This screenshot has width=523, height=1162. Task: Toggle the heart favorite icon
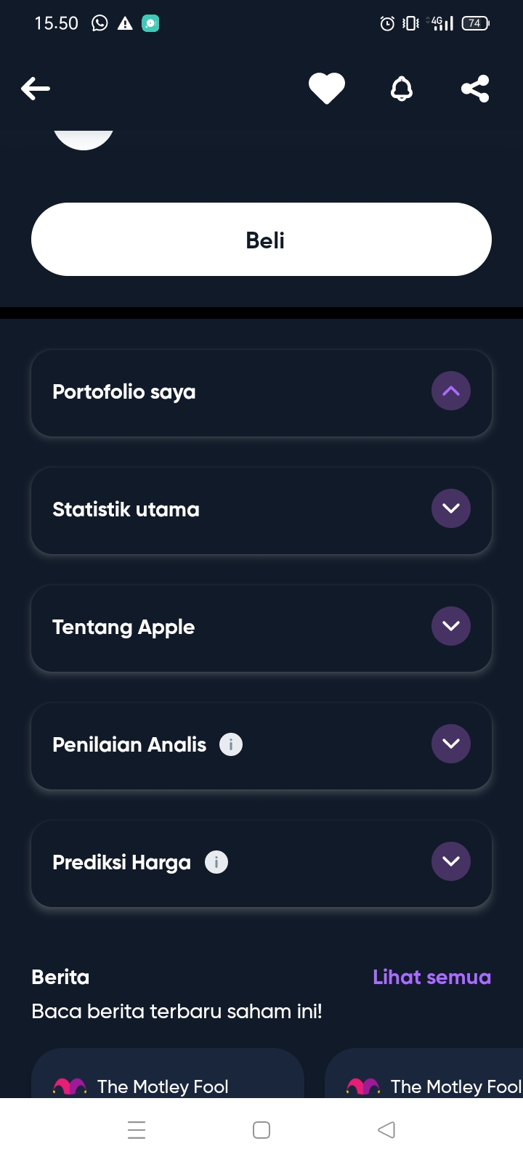[327, 89]
